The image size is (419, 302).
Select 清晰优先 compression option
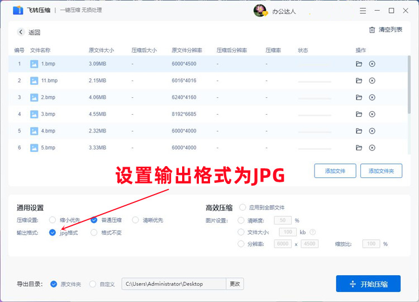coord(135,220)
